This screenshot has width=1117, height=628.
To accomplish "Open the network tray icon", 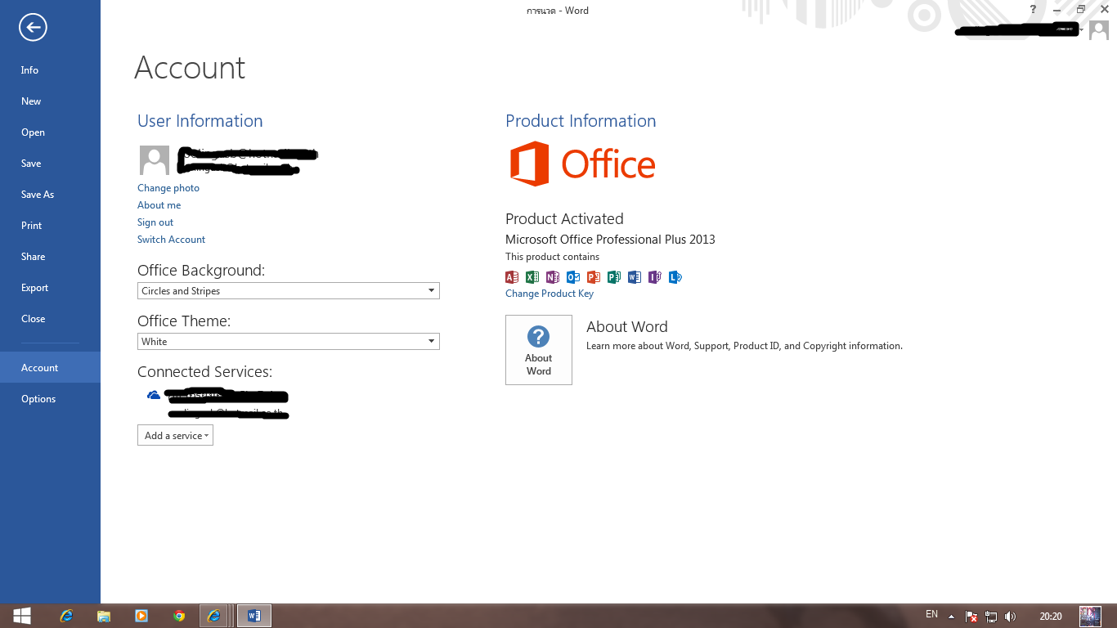I will point(991,616).
